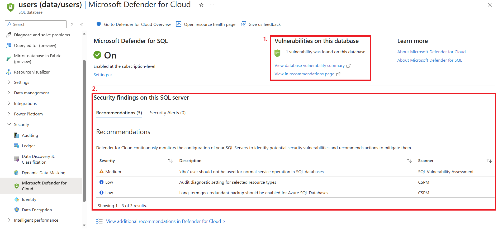Click the green shield vulnerability icon
498x229 pixels.
(277, 53)
